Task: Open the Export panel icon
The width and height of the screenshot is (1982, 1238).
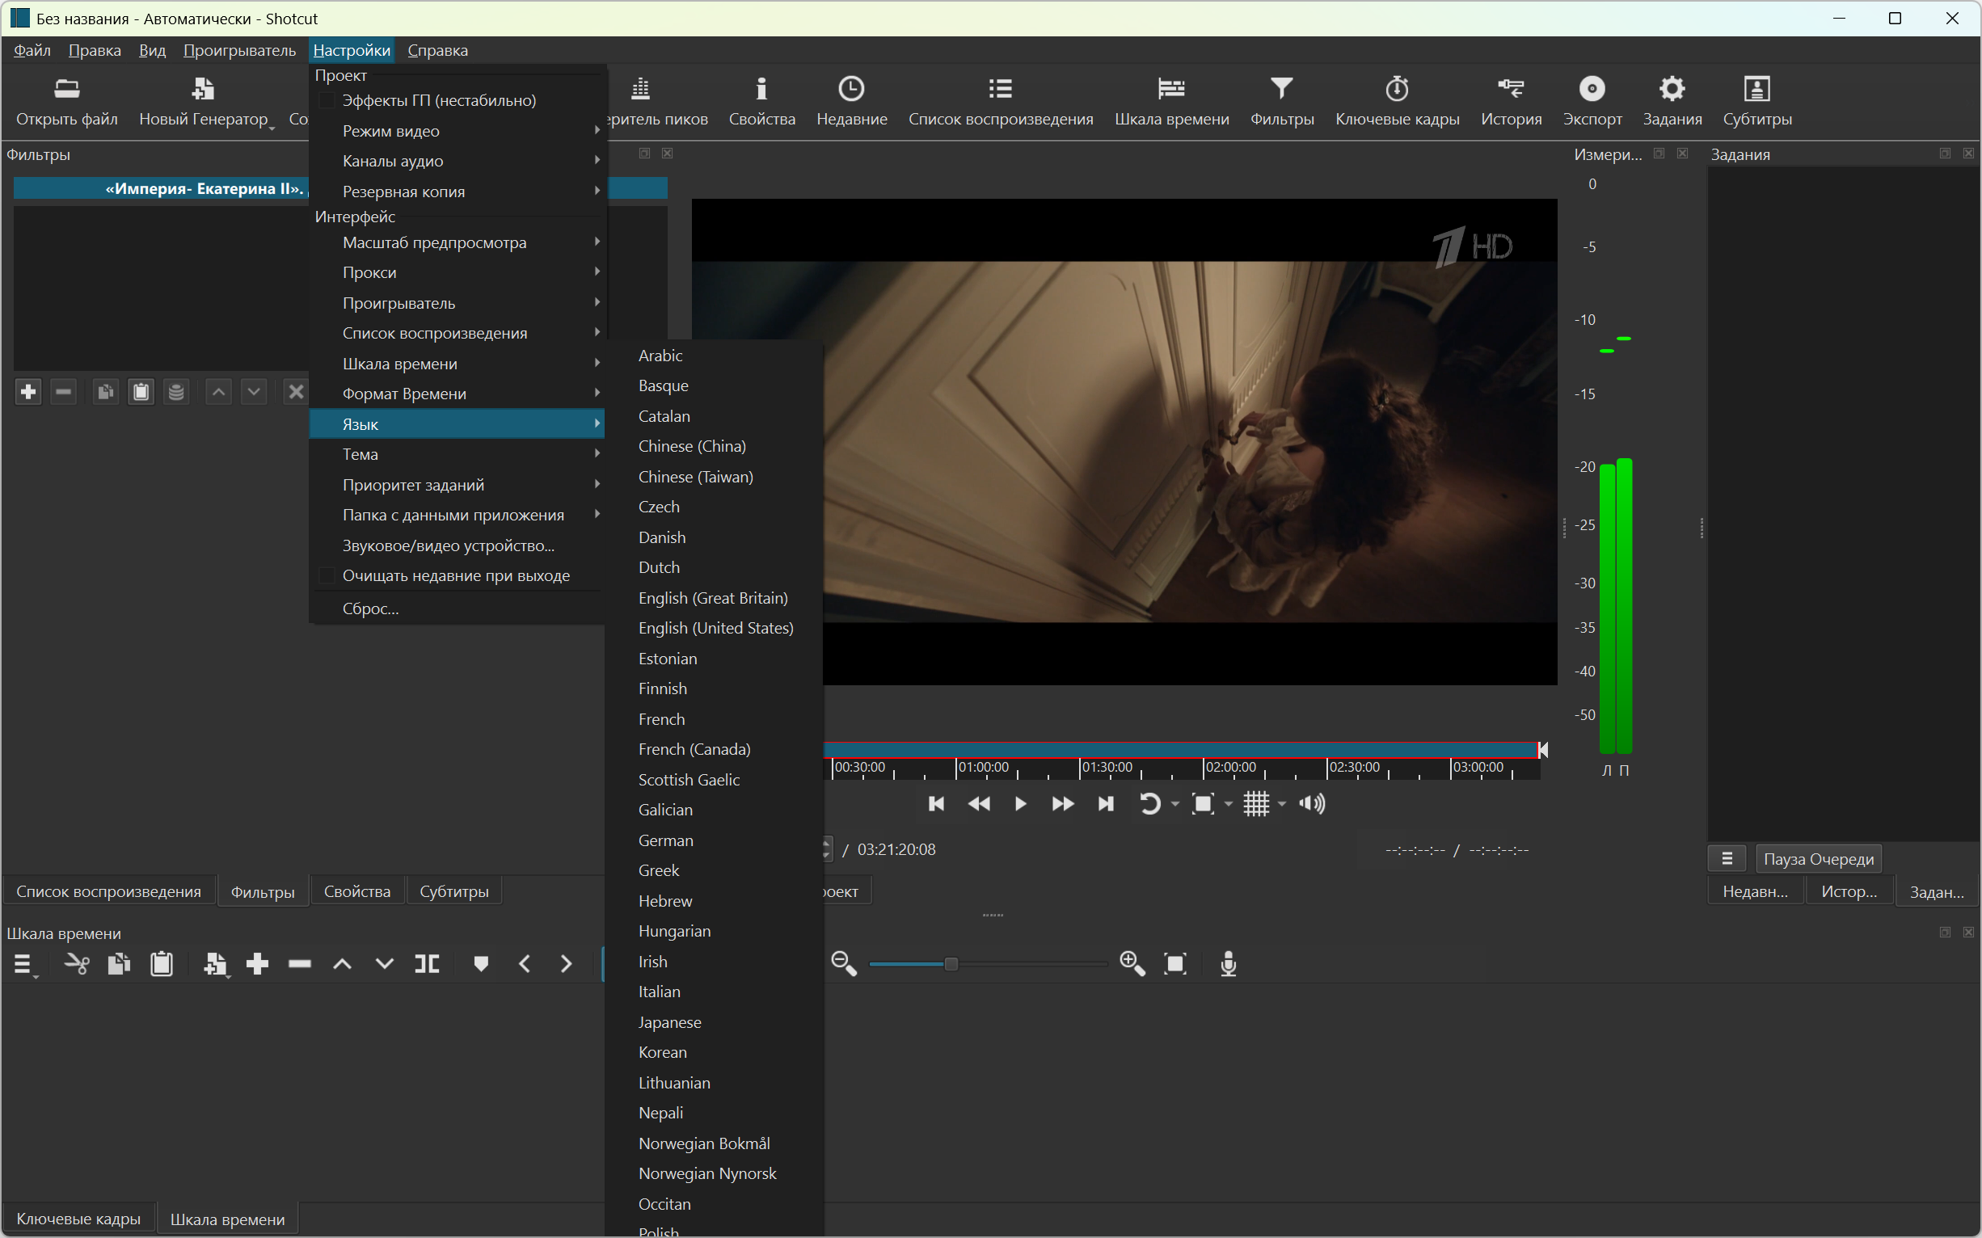Action: 1592,88
